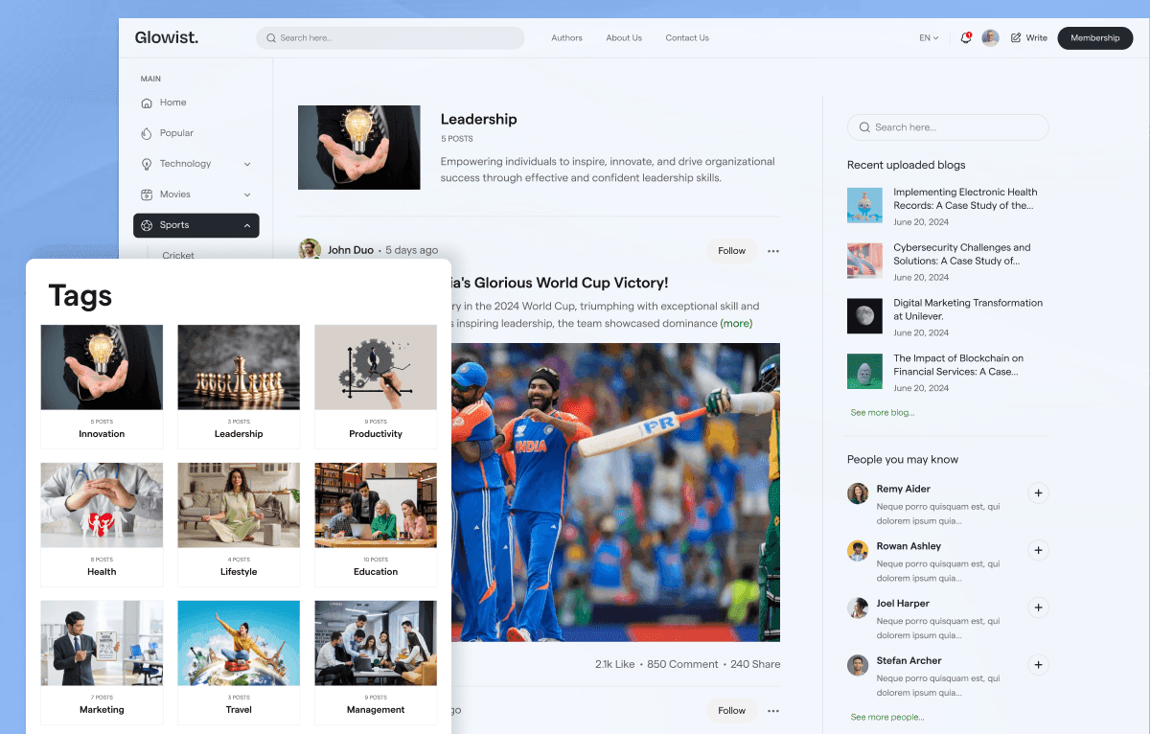Open notifications via the bell icon
The image size is (1151, 734).
pos(965,38)
